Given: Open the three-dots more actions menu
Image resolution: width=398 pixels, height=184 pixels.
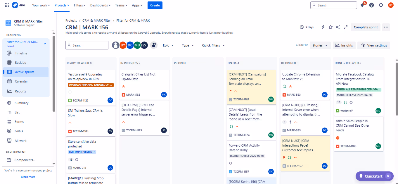Looking at the screenshot, I should [x=386, y=27].
